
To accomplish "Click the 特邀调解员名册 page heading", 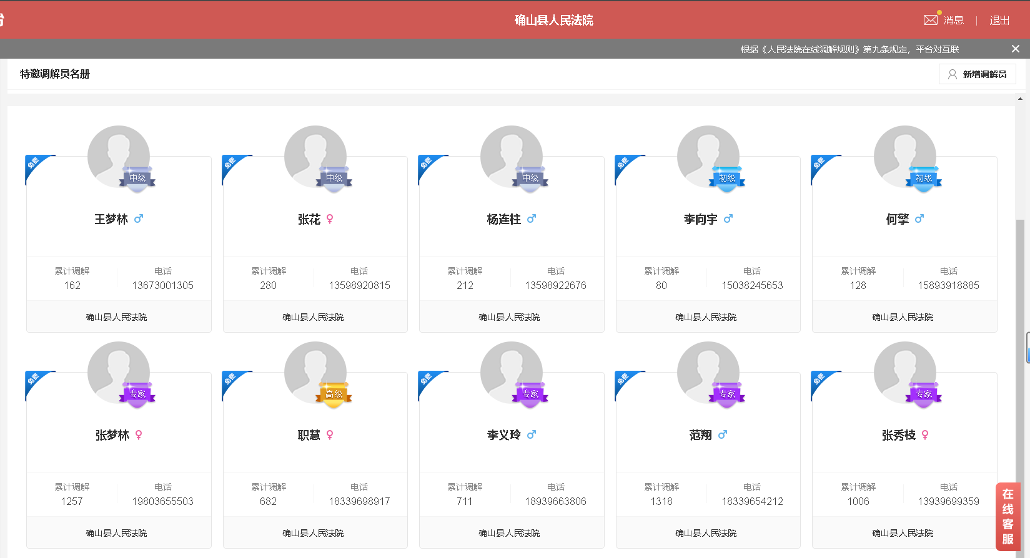I will pos(55,74).
